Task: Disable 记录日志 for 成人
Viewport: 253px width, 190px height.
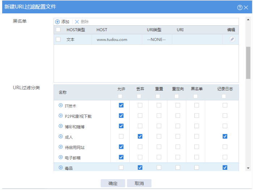Action: point(225,137)
